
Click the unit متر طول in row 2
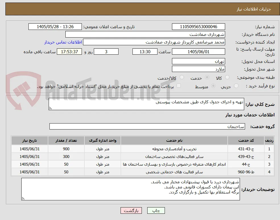click(103, 157)
